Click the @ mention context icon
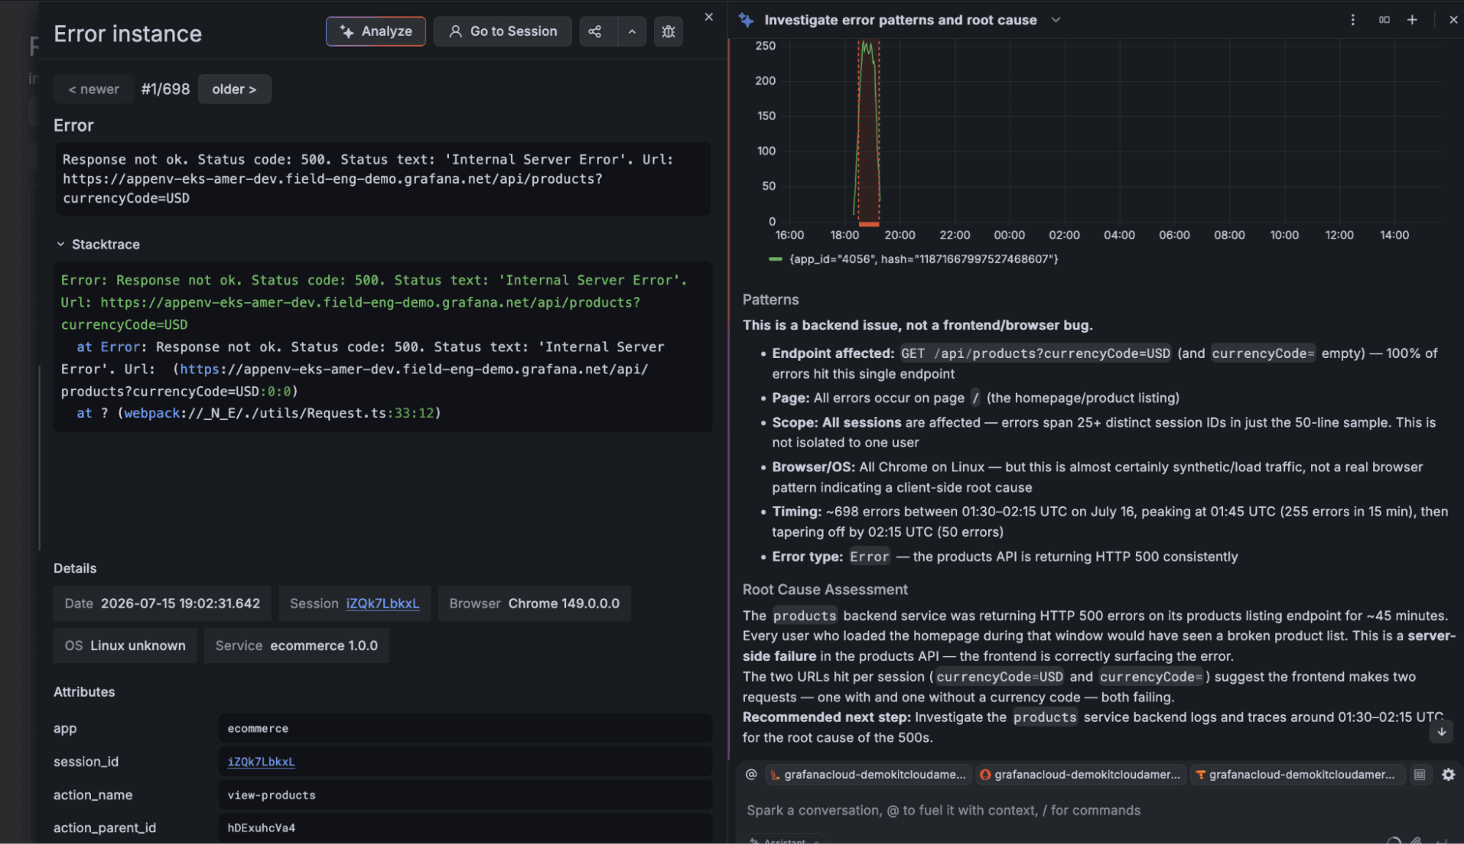1464x844 pixels. (751, 774)
